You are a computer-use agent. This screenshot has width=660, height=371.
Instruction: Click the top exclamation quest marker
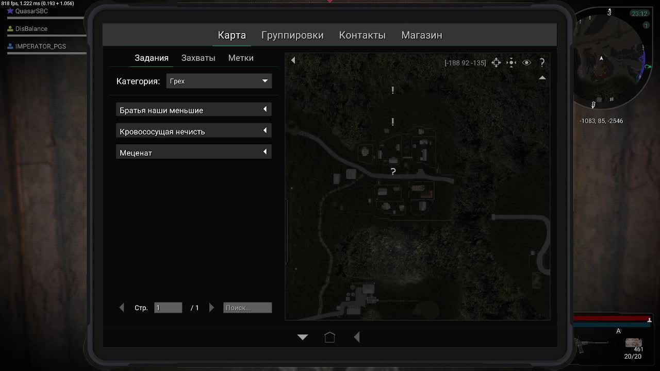(x=392, y=90)
